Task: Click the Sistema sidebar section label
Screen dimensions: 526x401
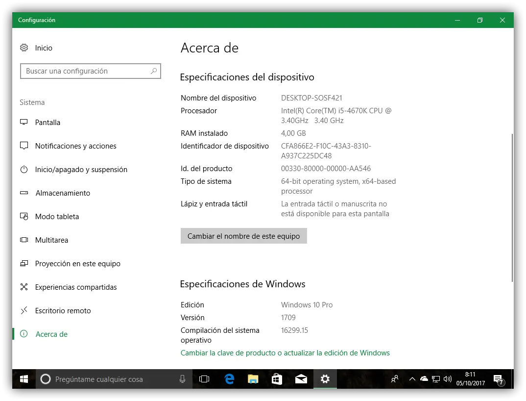Action: coord(32,102)
